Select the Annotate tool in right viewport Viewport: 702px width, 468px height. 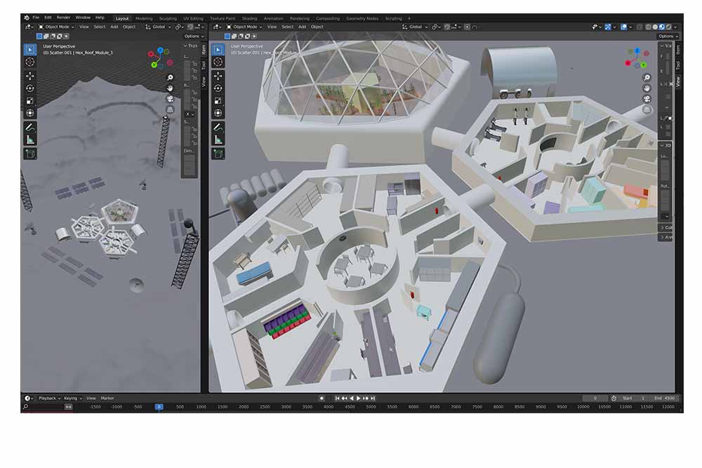[218, 127]
